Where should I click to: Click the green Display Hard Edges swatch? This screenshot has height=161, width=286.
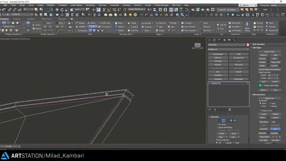click(260, 85)
